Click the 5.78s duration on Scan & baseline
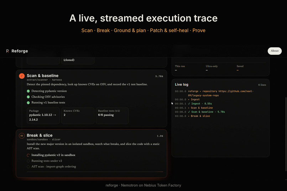This screenshot has width=287, height=191. pyautogui.click(x=159, y=76)
